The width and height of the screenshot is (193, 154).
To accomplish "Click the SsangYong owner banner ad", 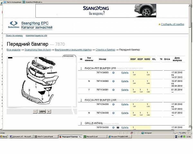I will 96,11.
